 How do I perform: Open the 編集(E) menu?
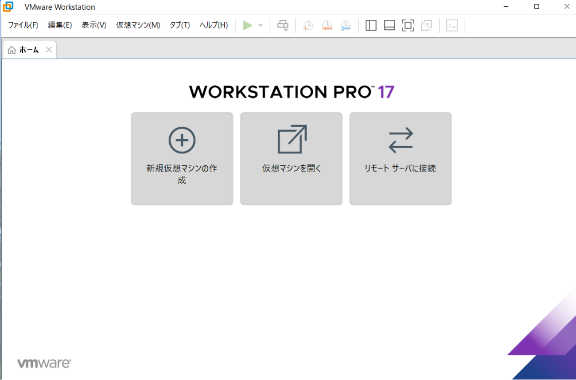click(x=60, y=25)
